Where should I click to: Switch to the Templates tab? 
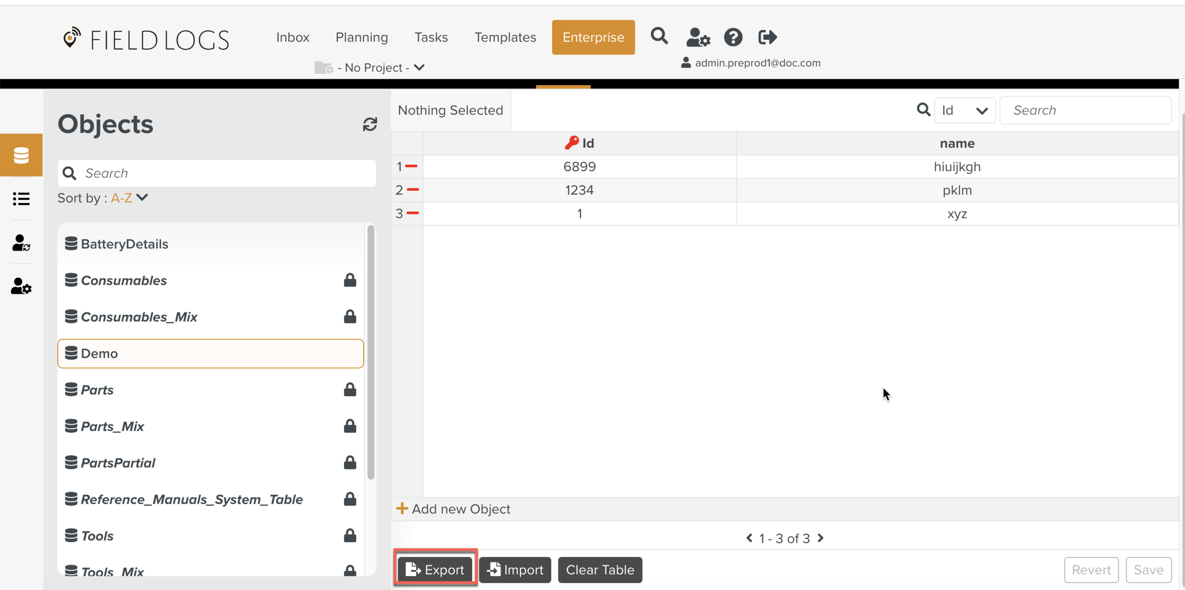pos(505,37)
